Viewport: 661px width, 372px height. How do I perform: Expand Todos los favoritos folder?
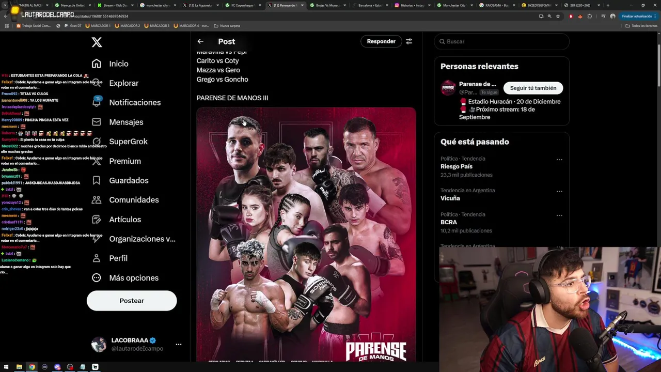pyautogui.click(x=641, y=25)
